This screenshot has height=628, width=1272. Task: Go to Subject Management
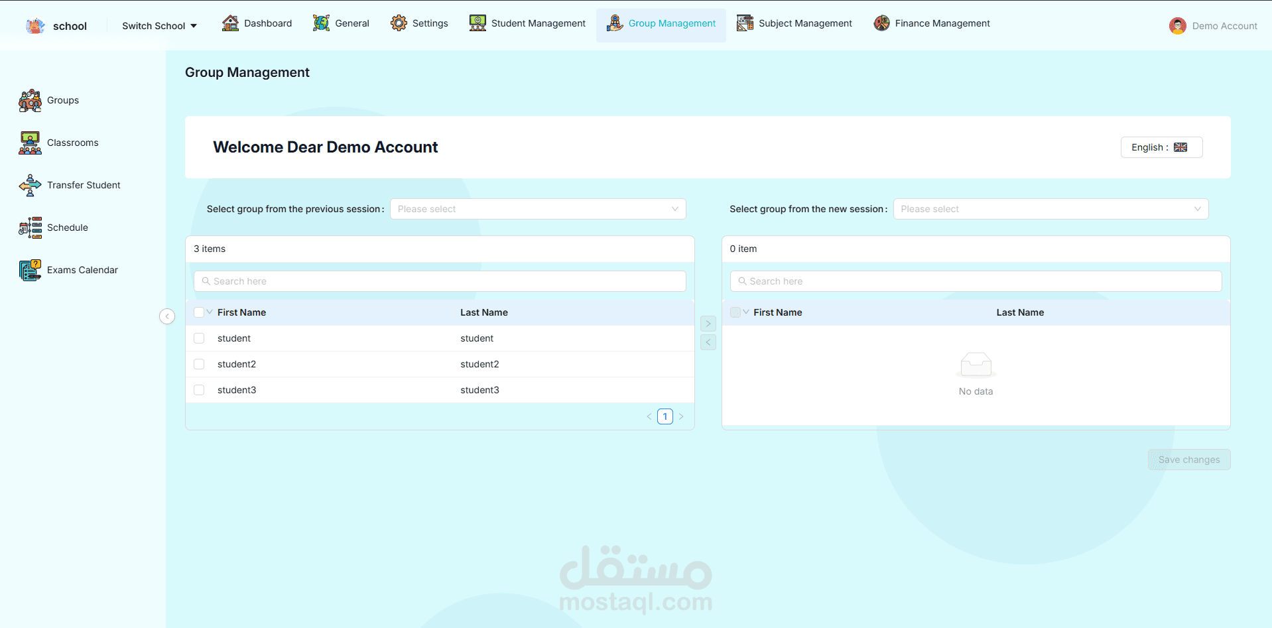click(795, 23)
